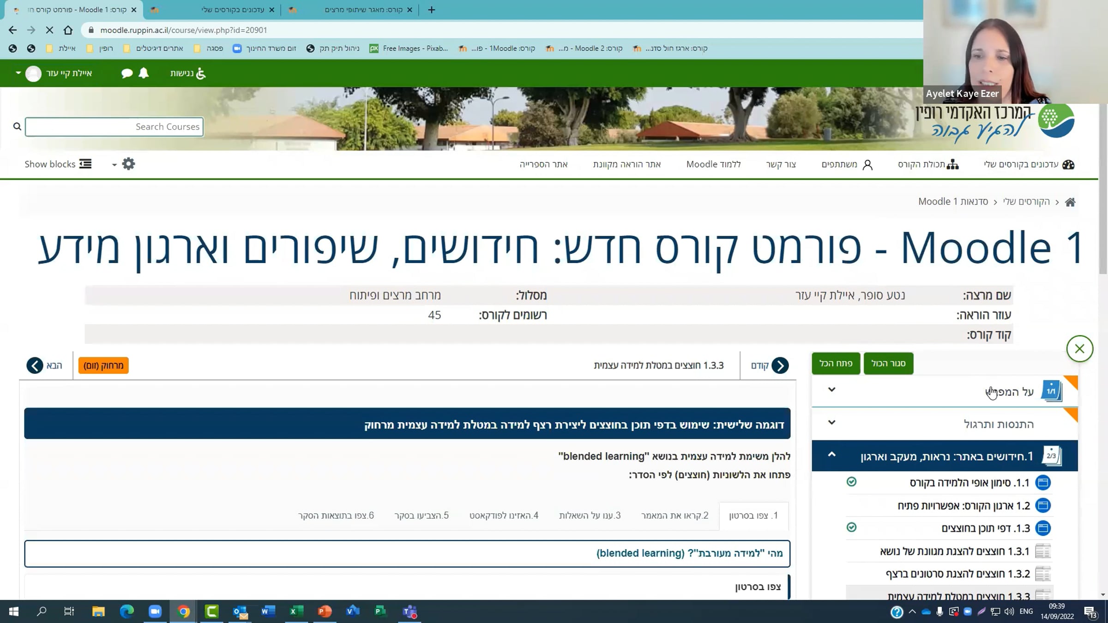This screenshot has height=623, width=1108.
Task: Click the icon next to 1.3.2 חוצצים להצגת סרטונים
Action: coord(1043,574)
